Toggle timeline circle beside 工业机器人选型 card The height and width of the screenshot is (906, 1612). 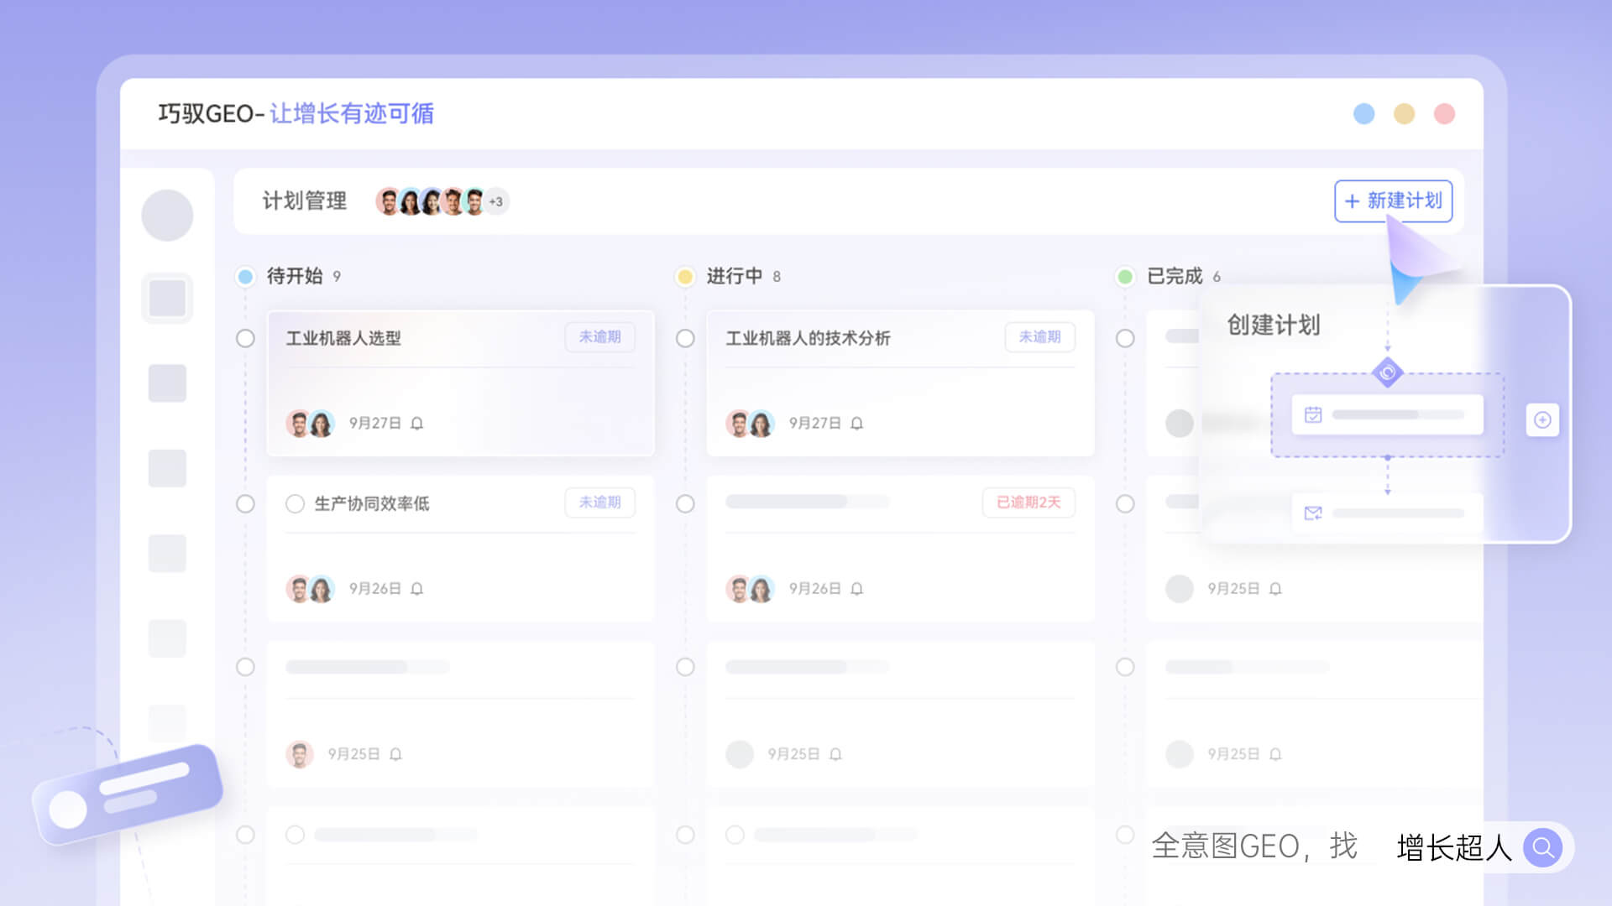245,338
